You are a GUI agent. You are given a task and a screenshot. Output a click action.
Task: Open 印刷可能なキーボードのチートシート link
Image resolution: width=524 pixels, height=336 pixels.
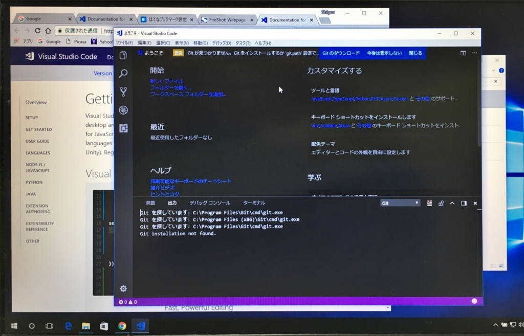[x=190, y=181]
